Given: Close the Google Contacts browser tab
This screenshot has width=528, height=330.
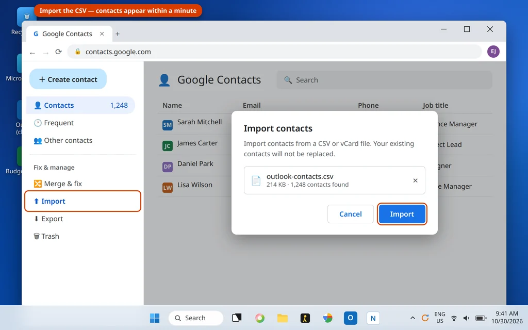Looking at the screenshot, I should pos(102,34).
